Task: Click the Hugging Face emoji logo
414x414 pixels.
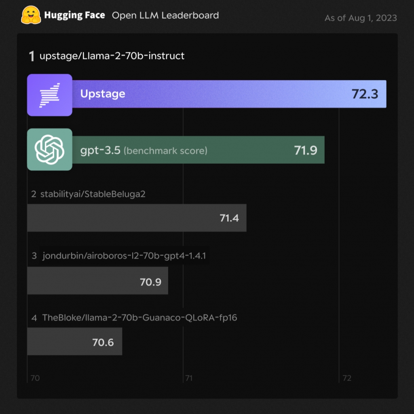Action: 31,15
